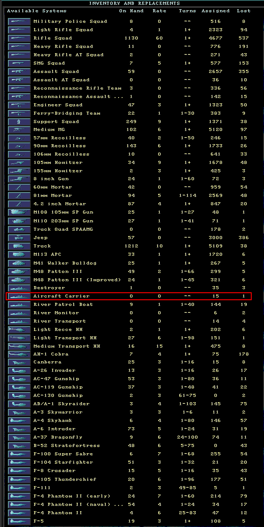
Task: Select the 106mm Recoilless entry
Action: point(61,154)
